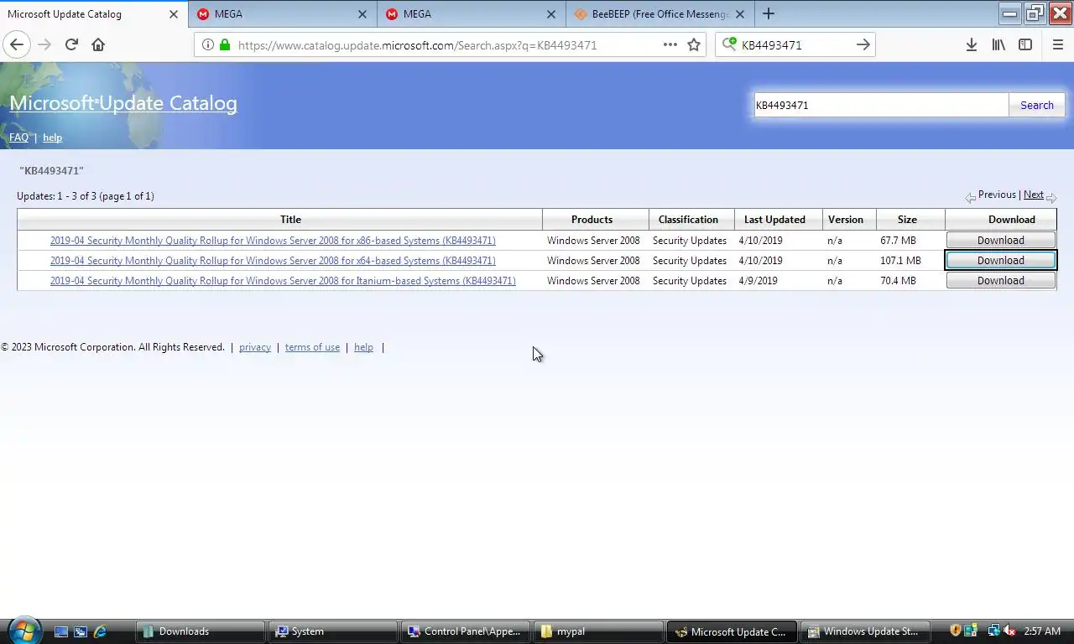Open the terms of use footer link

pyautogui.click(x=312, y=347)
